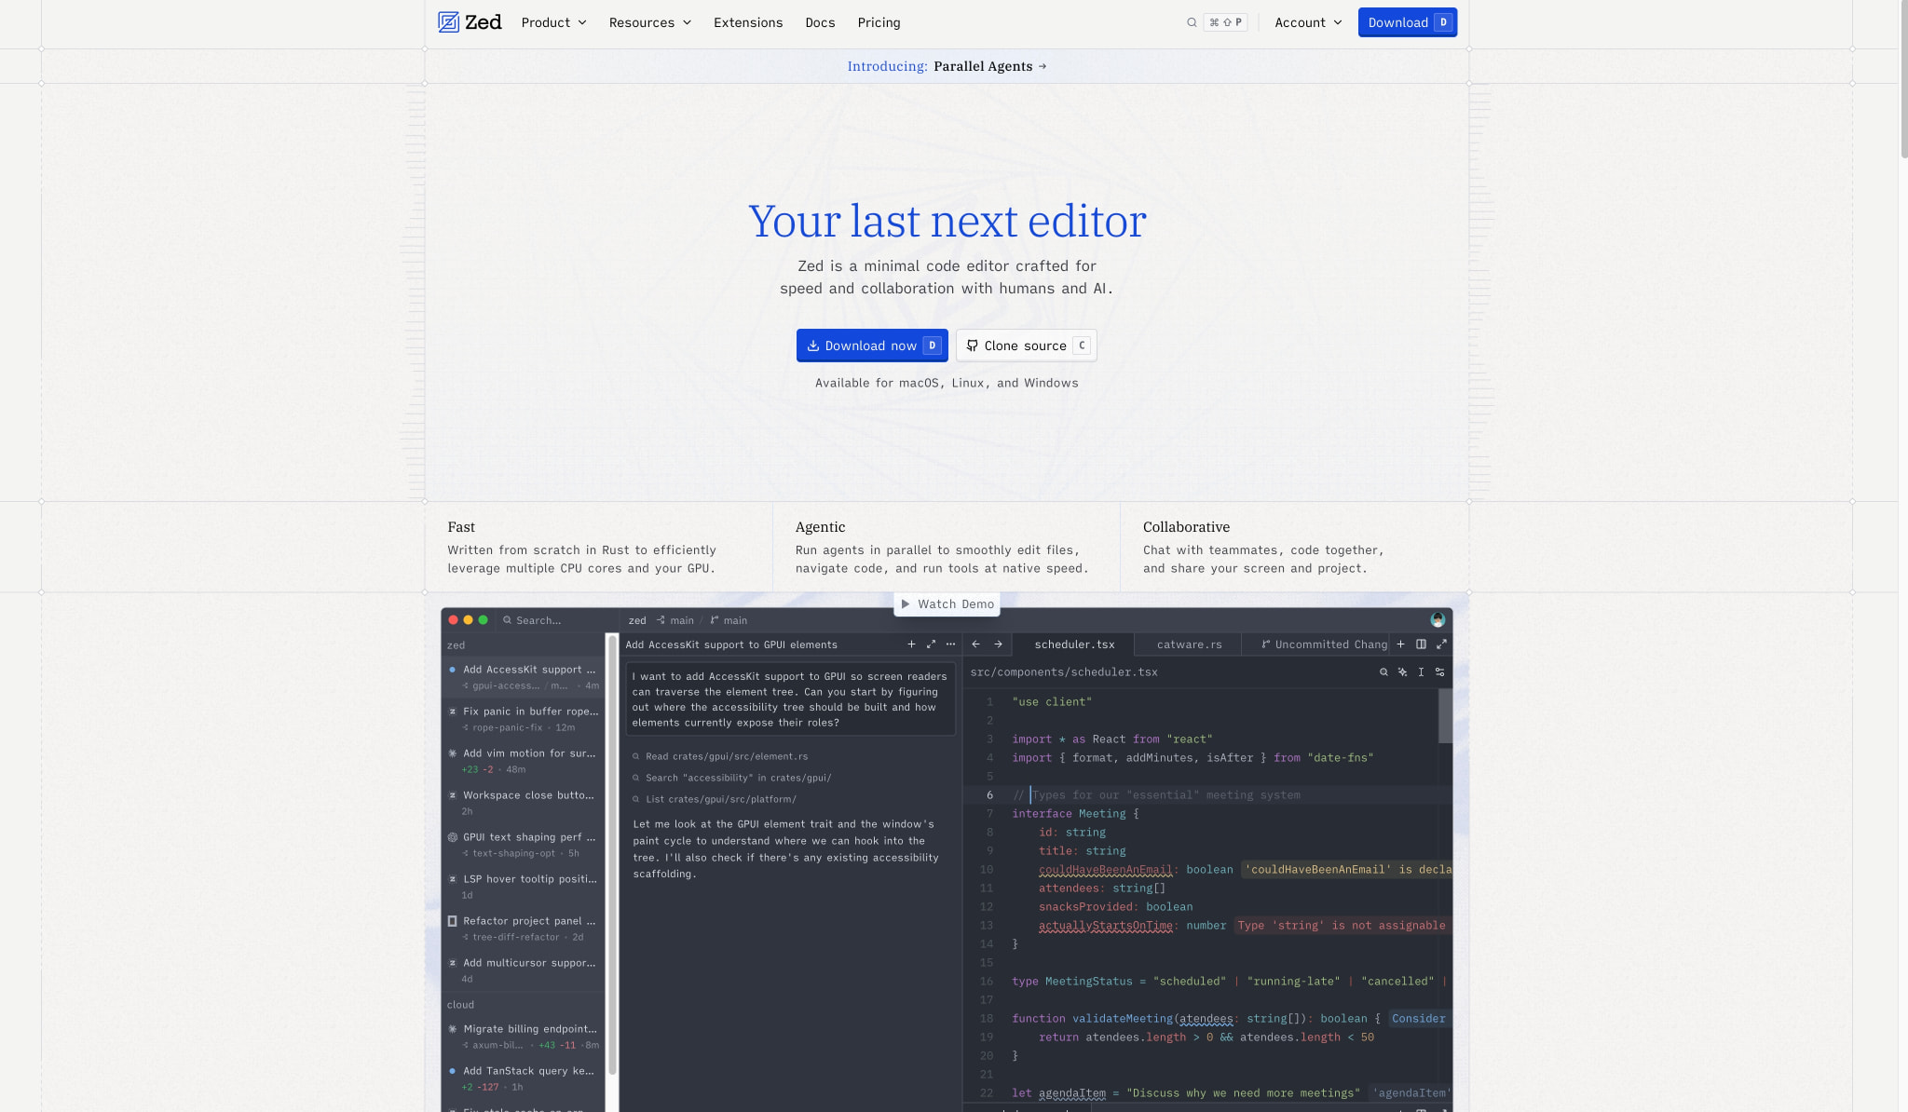The height and width of the screenshot is (1112, 1908).
Task: Click the cloud section header in the sidebar
Action: click(460, 1005)
